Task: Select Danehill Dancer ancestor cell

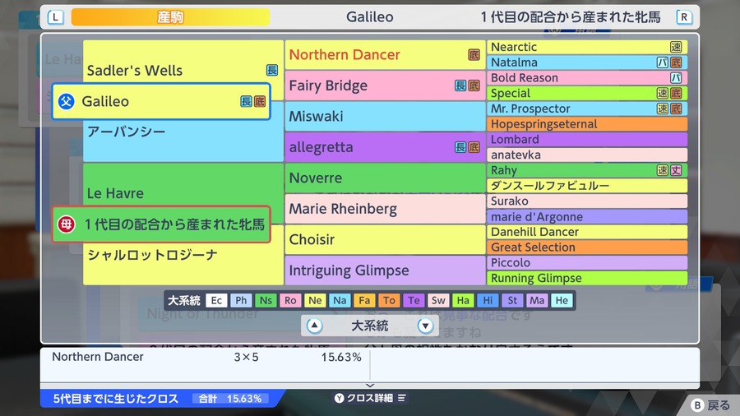Action: pos(587,232)
